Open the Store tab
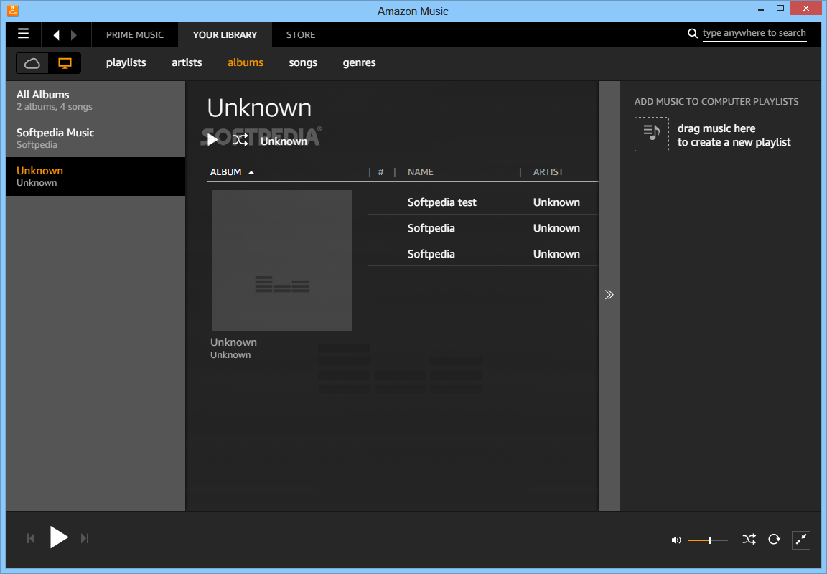This screenshot has width=827, height=574. click(x=301, y=34)
